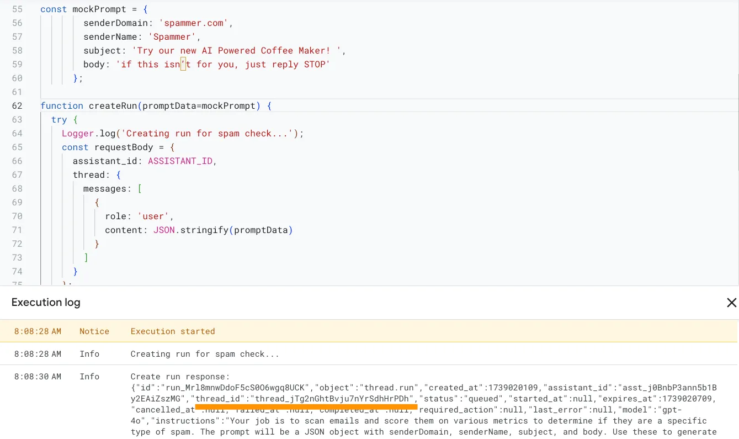Click the 'Create run response:' log message
739x439 pixels.
click(x=179, y=377)
